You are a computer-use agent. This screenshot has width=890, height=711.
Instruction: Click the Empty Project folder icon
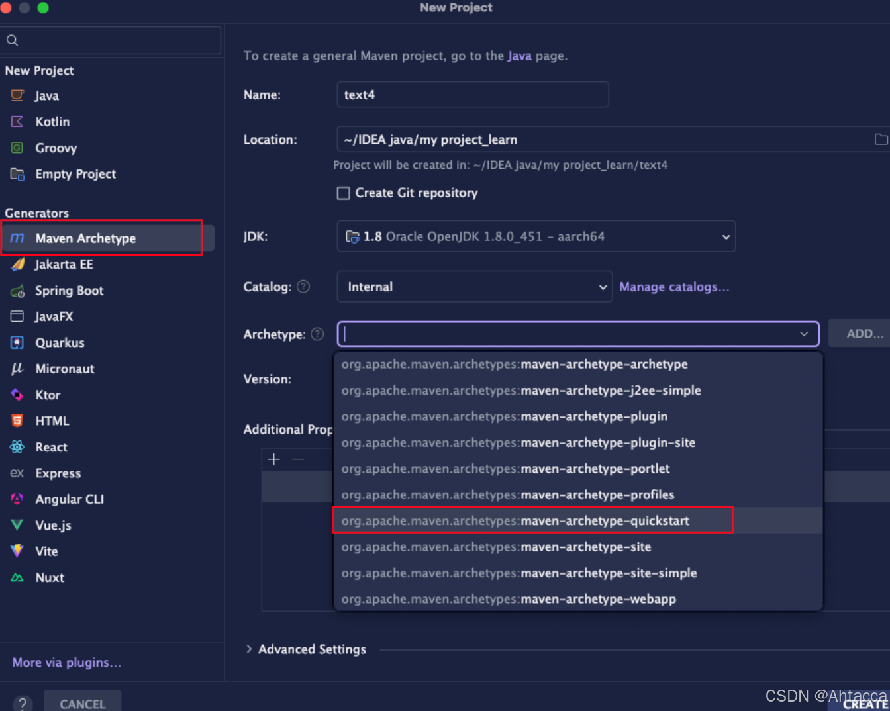click(x=17, y=174)
